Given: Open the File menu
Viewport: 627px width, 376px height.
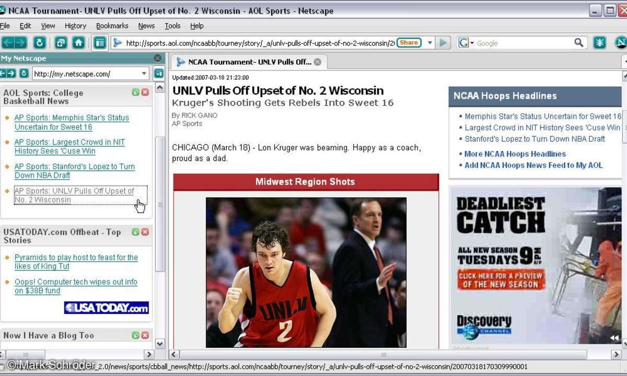Looking at the screenshot, I should pos(5,26).
